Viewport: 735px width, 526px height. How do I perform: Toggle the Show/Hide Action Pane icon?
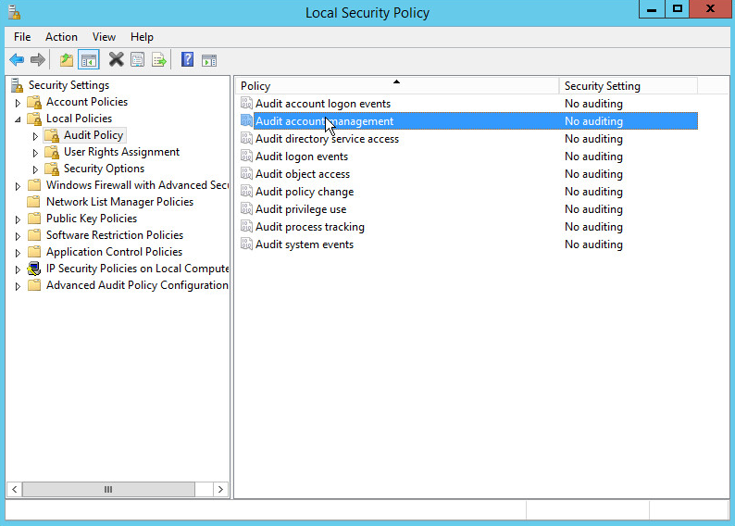point(209,60)
